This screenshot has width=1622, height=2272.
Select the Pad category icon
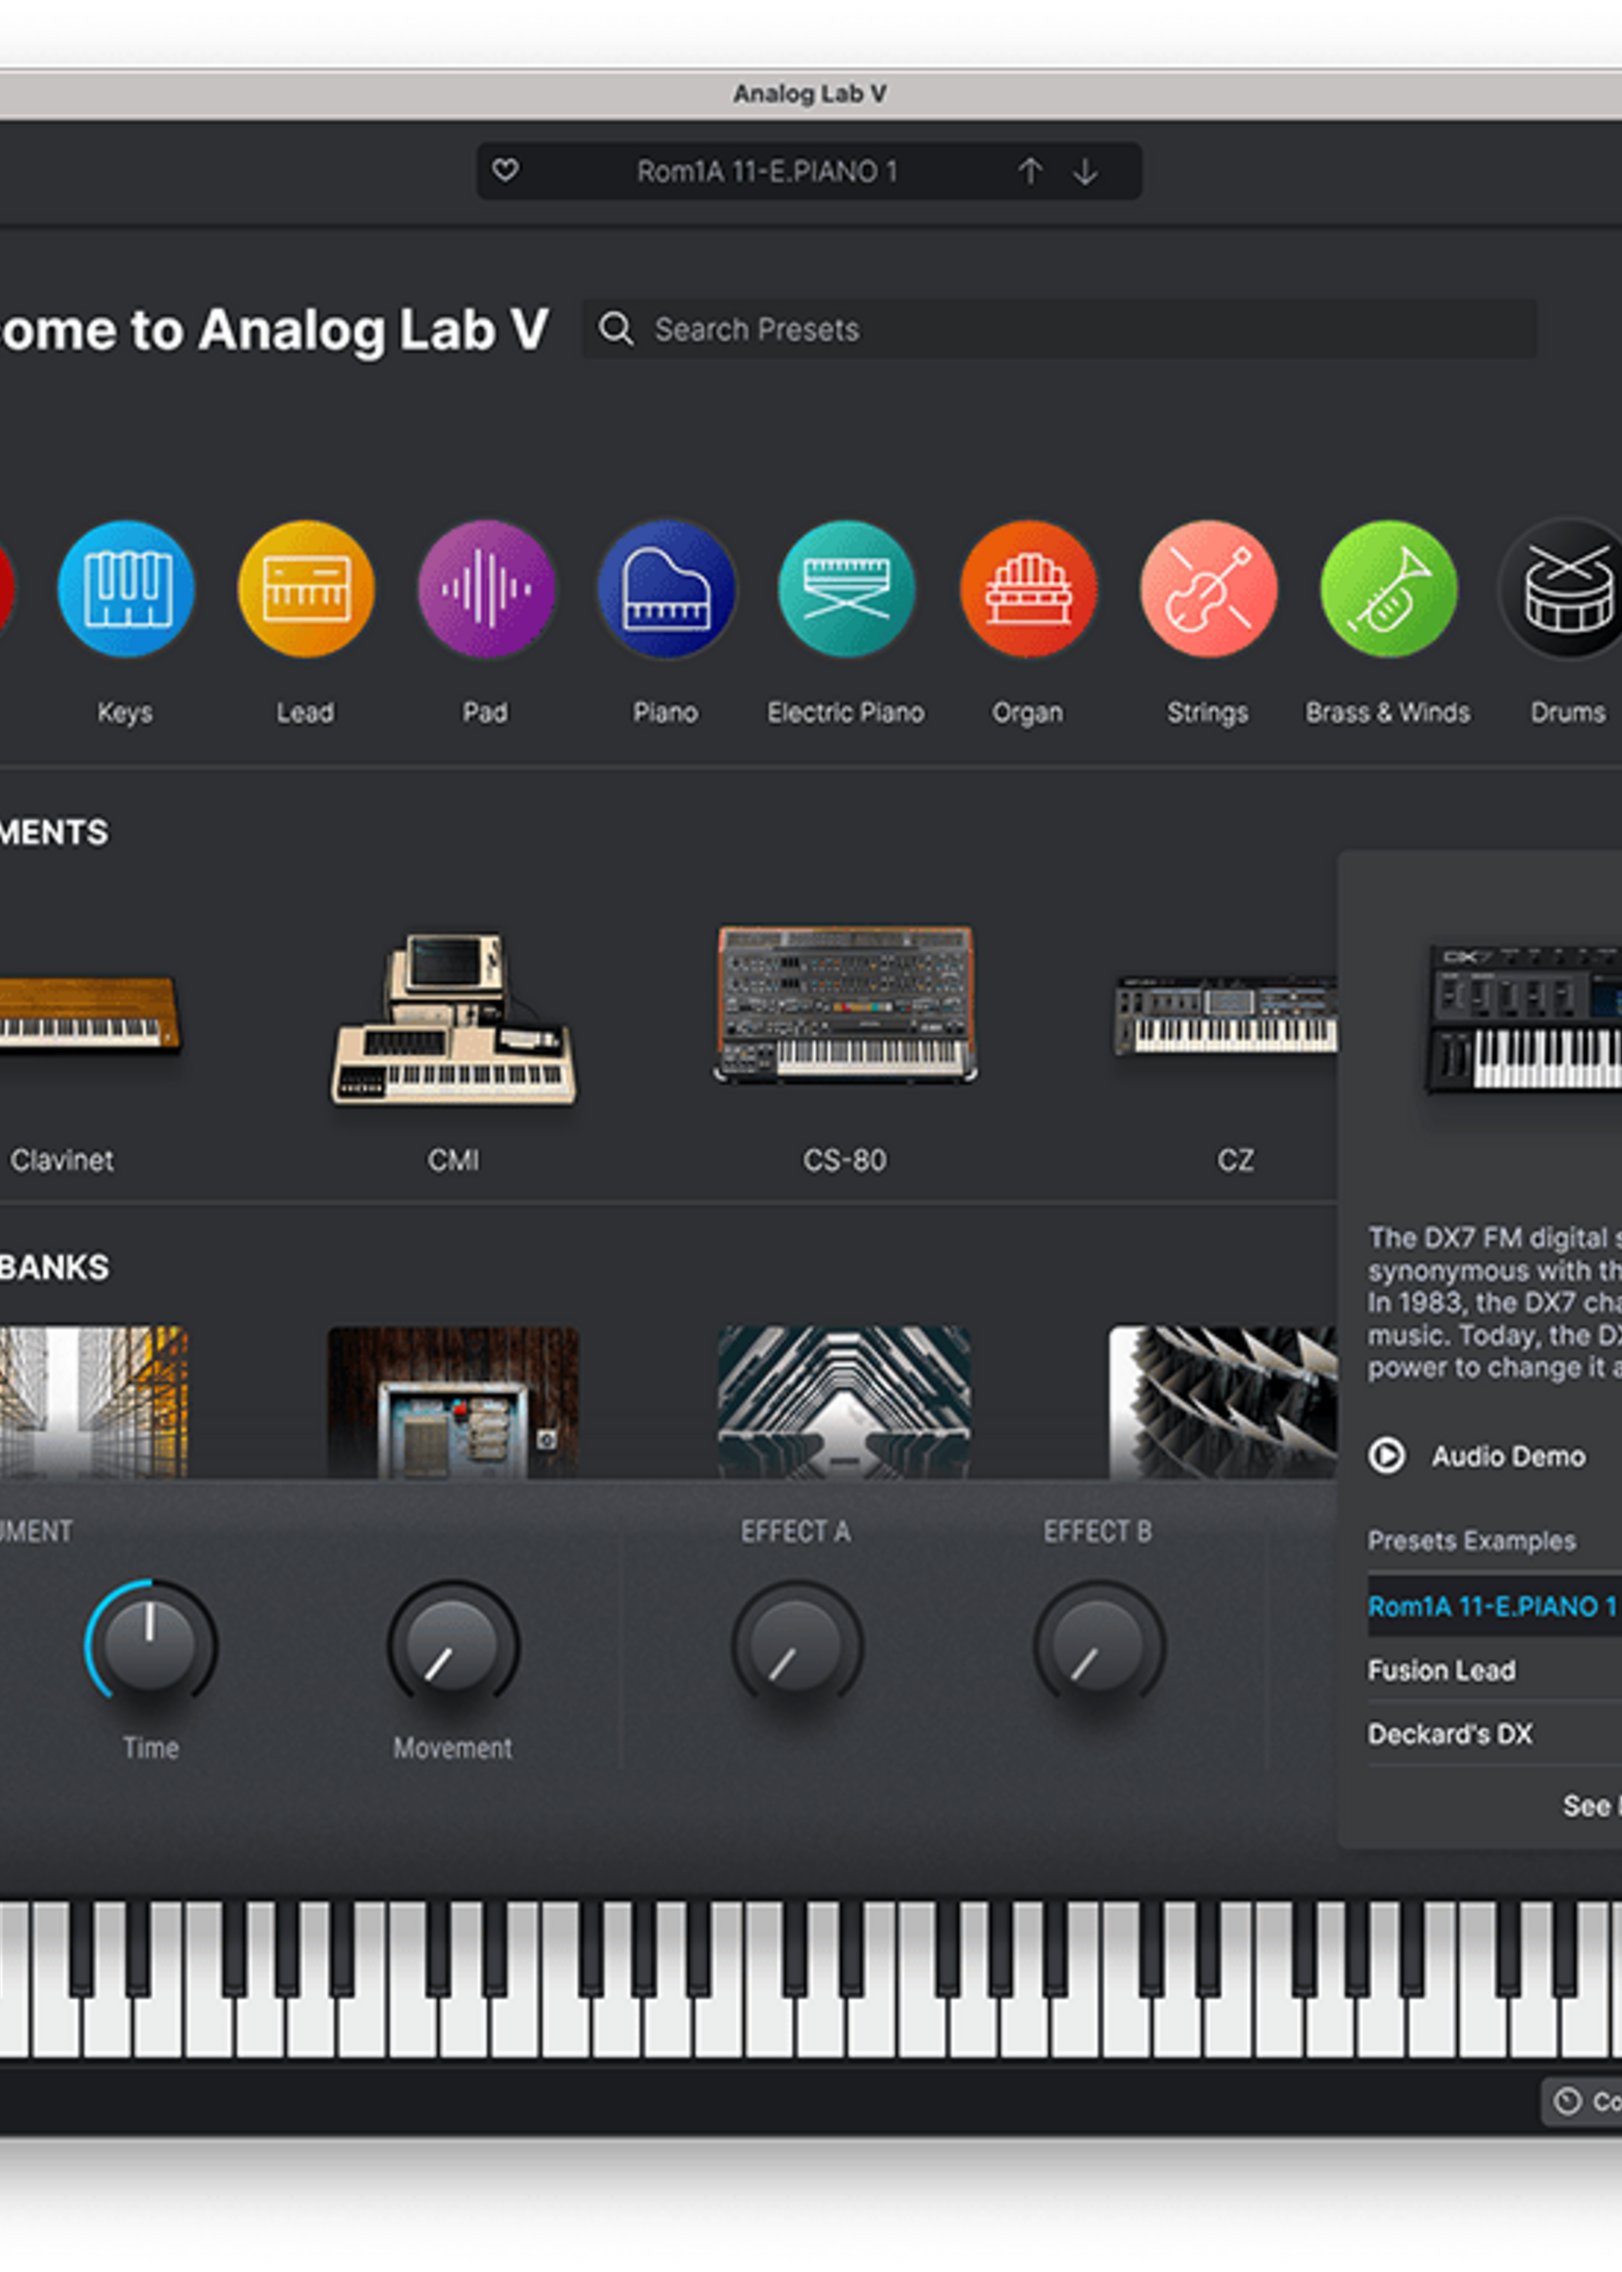486,588
